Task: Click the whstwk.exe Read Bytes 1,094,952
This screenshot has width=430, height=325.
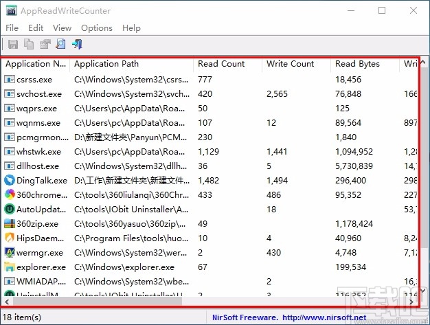Action: click(354, 152)
